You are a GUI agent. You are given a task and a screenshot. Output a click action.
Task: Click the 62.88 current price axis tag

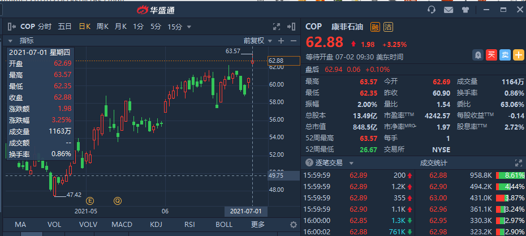click(x=283, y=61)
